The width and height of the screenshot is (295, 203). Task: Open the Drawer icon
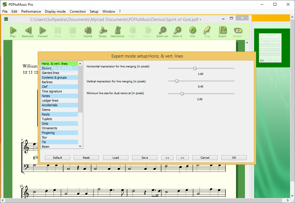(238, 30)
